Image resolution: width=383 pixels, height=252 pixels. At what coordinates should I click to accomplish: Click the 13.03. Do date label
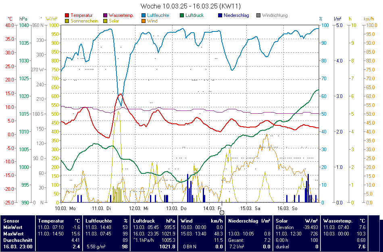coord(176,208)
